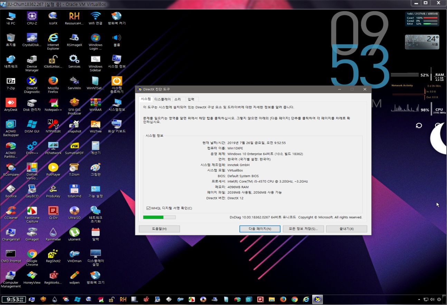447x305 pixels.
Task: Launch Mozilla Firefox desktop shortcut
Action: (x=53, y=85)
